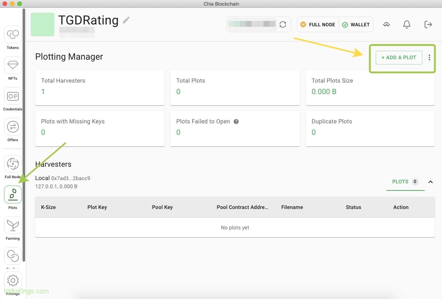Viewport: 442px width, 299px height.
Task: Click the sidebar vertical scrollbar
Action: click(x=24, y=135)
